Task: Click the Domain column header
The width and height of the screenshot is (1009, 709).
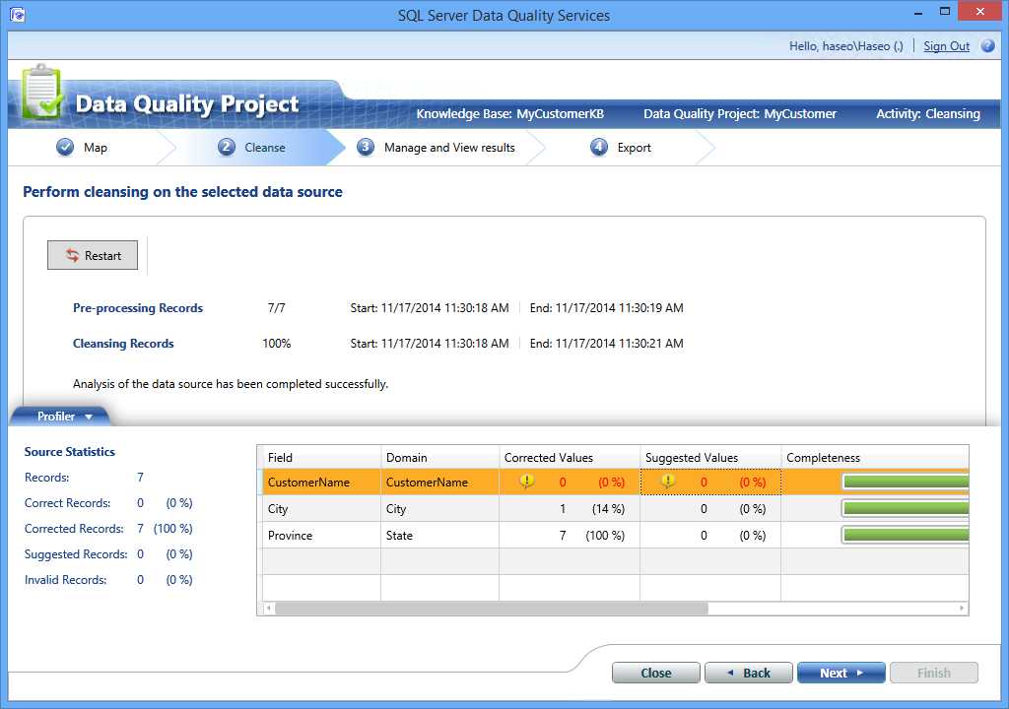Action: tap(439, 458)
